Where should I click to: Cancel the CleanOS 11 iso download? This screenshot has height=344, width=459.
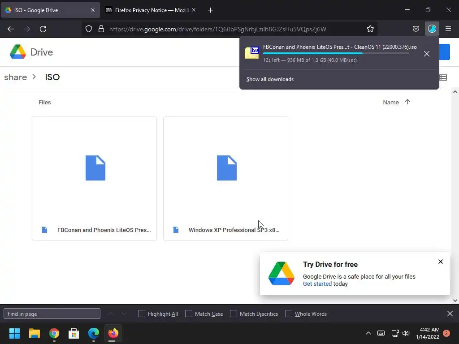pos(427,54)
